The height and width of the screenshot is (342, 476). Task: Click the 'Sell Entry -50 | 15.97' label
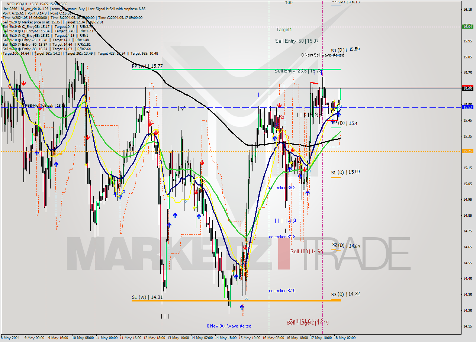point(297,41)
